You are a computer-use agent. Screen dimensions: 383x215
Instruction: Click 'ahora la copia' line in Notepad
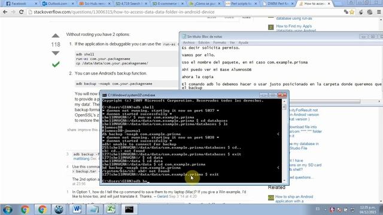[x=197, y=77]
